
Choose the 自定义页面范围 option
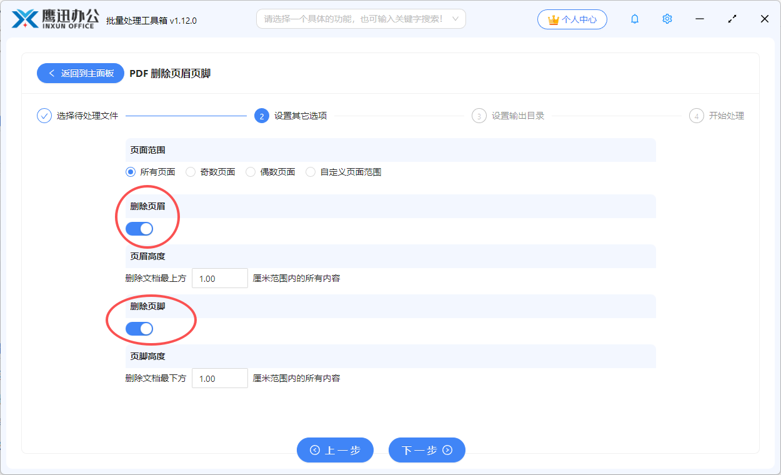coord(311,171)
